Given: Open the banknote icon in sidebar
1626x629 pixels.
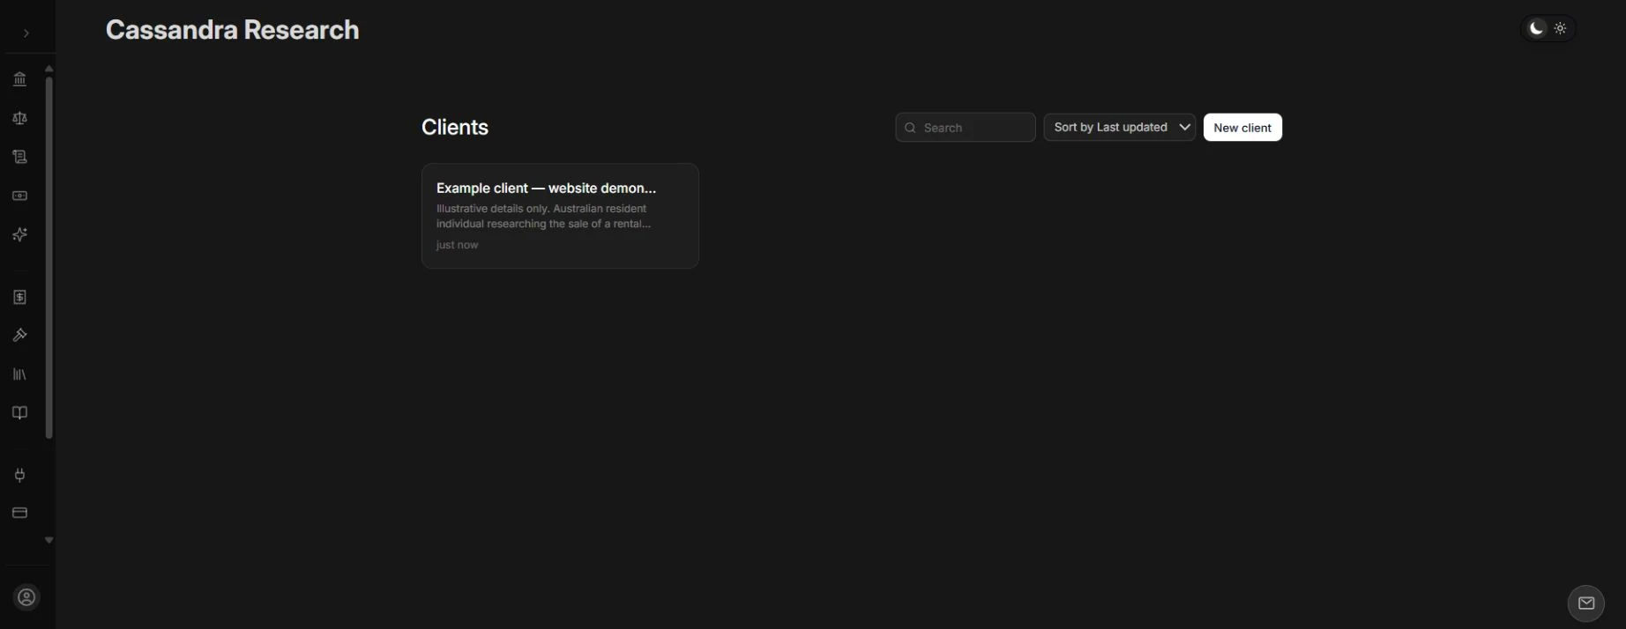Looking at the screenshot, I should click(19, 196).
